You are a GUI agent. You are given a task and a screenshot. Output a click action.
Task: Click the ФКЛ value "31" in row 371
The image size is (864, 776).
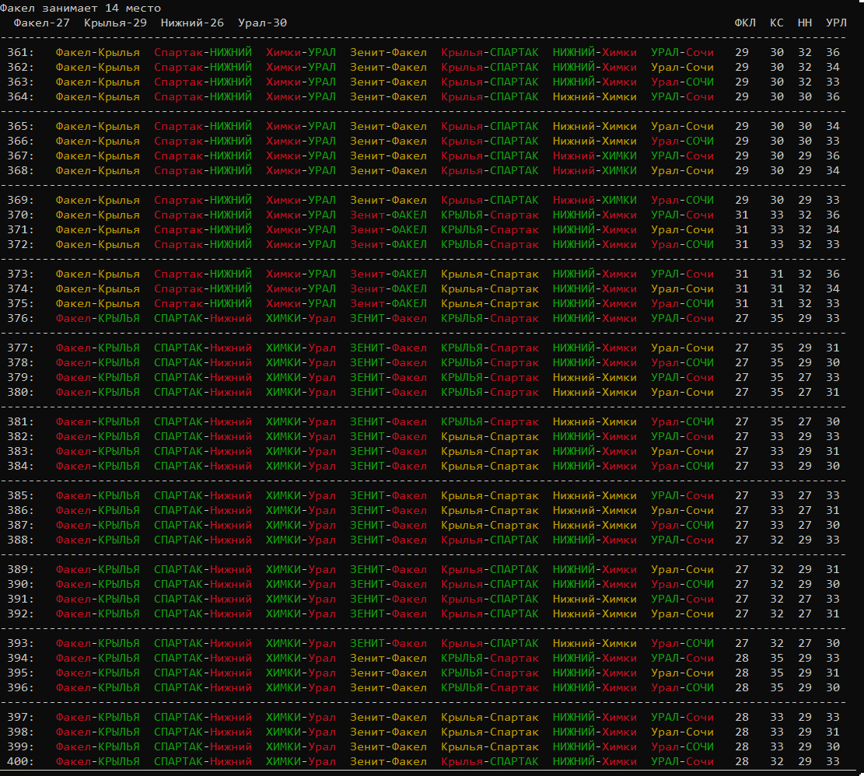coord(742,230)
